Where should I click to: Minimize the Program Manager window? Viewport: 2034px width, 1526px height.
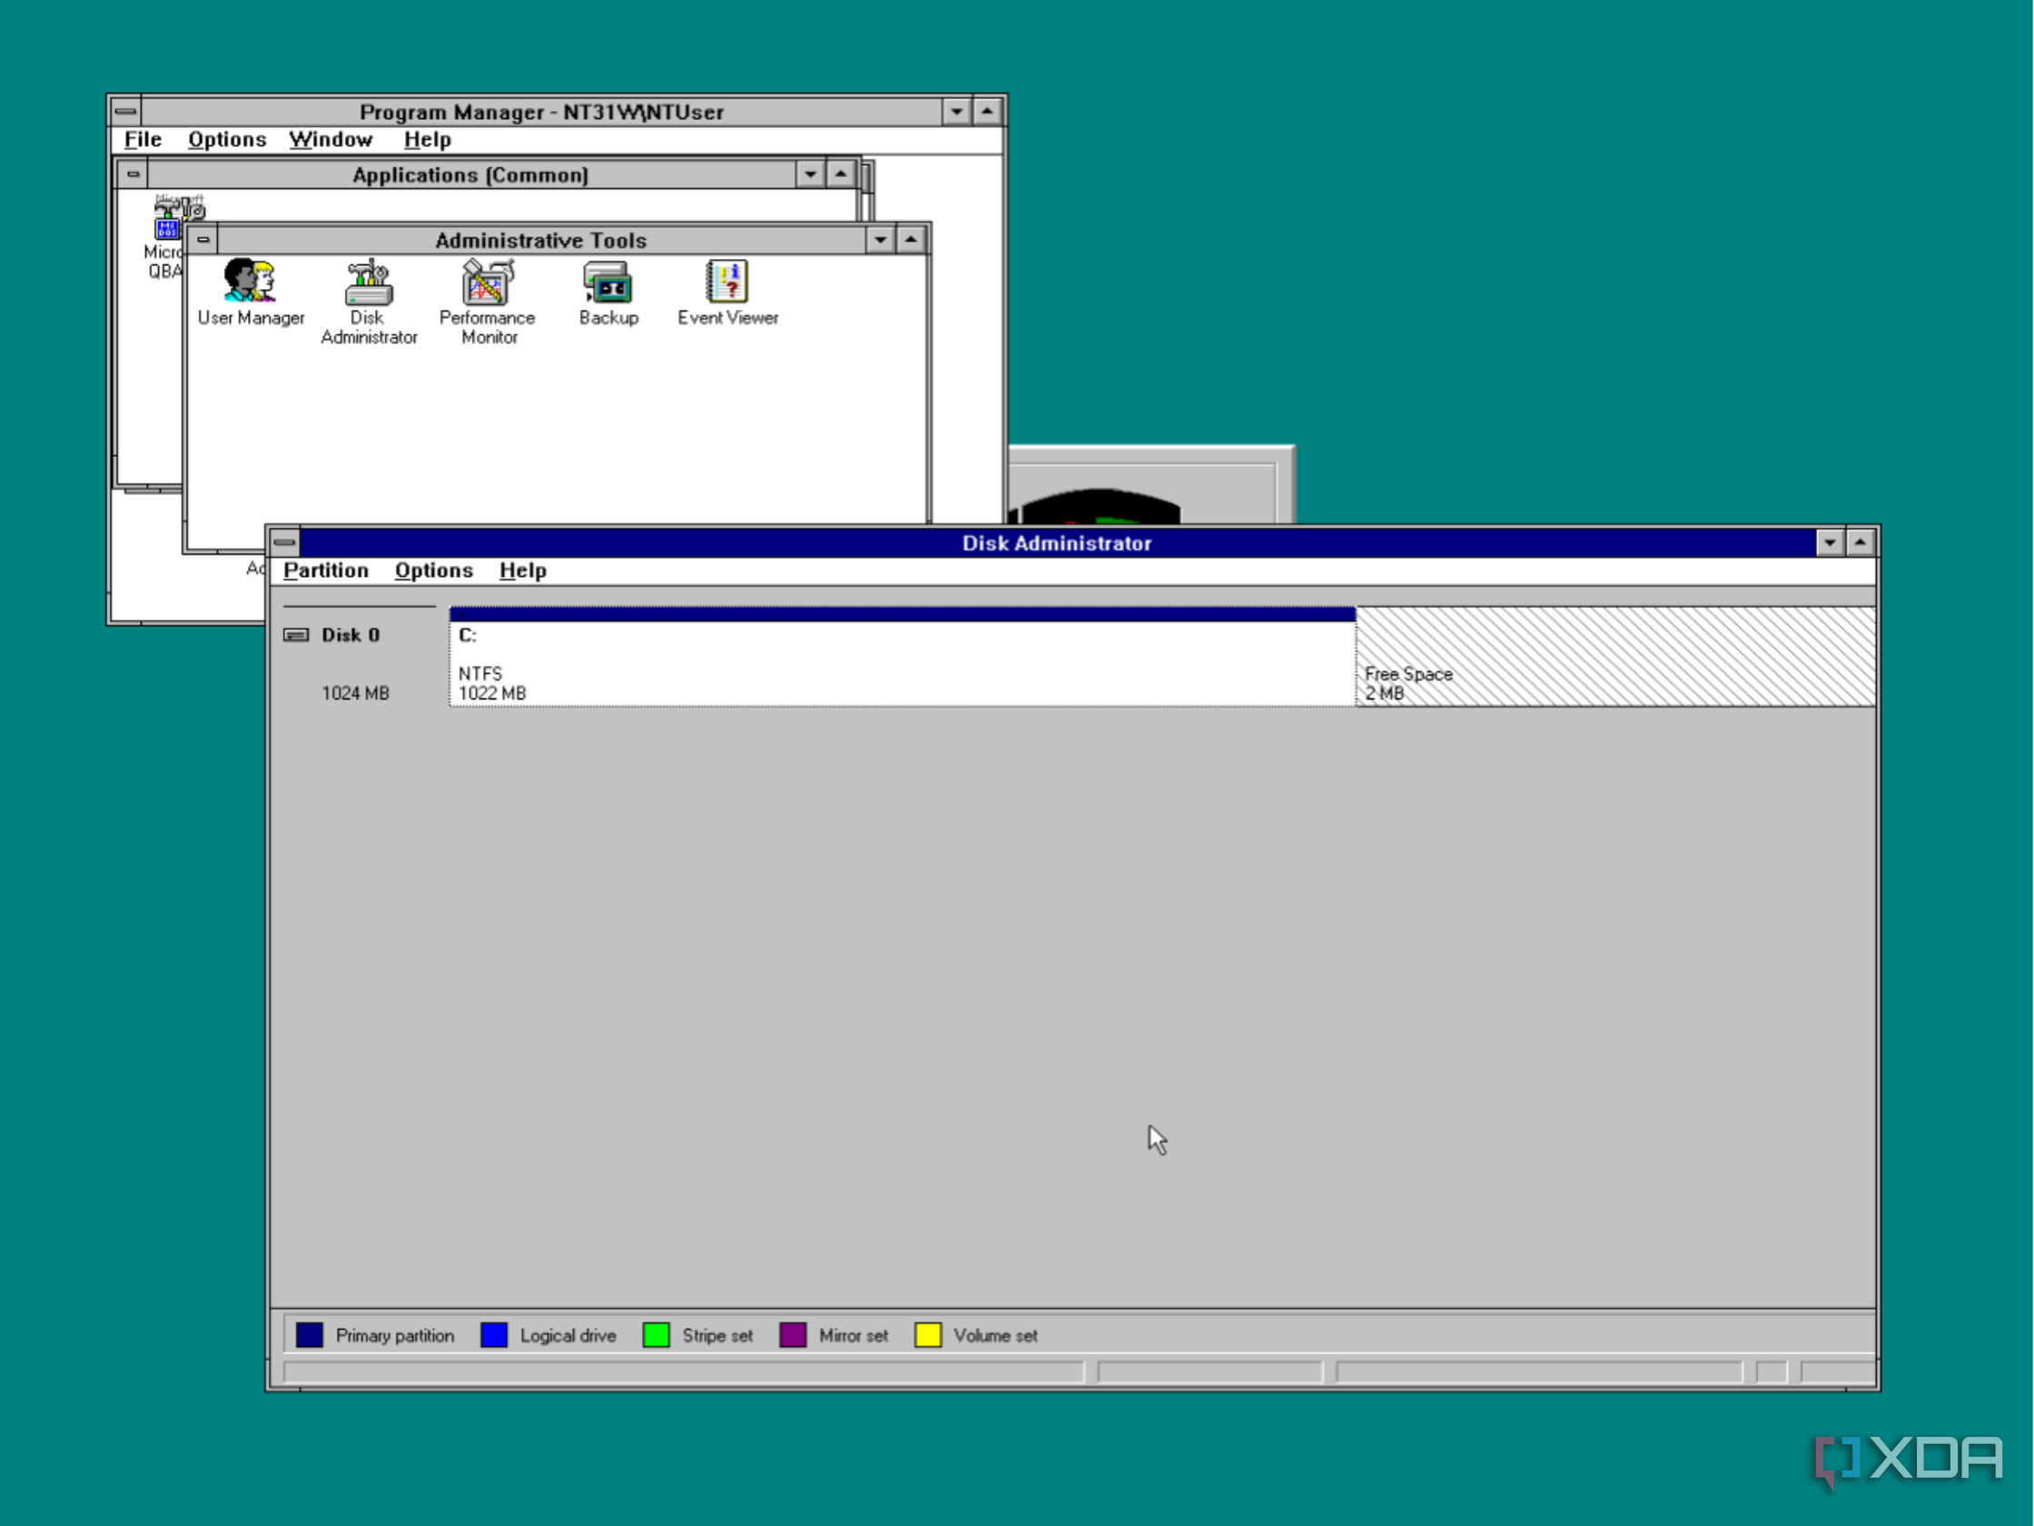[956, 112]
